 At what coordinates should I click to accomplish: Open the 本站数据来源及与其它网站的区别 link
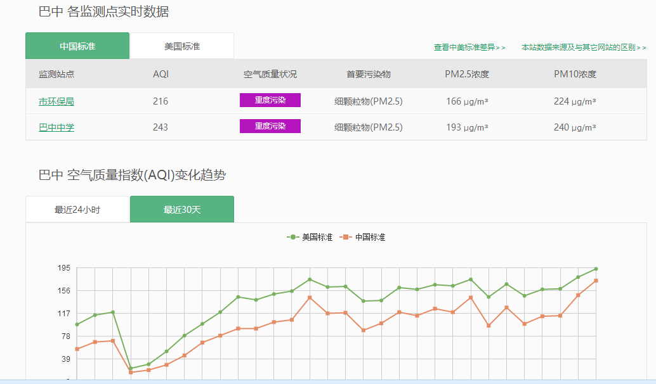[x=583, y=48]
